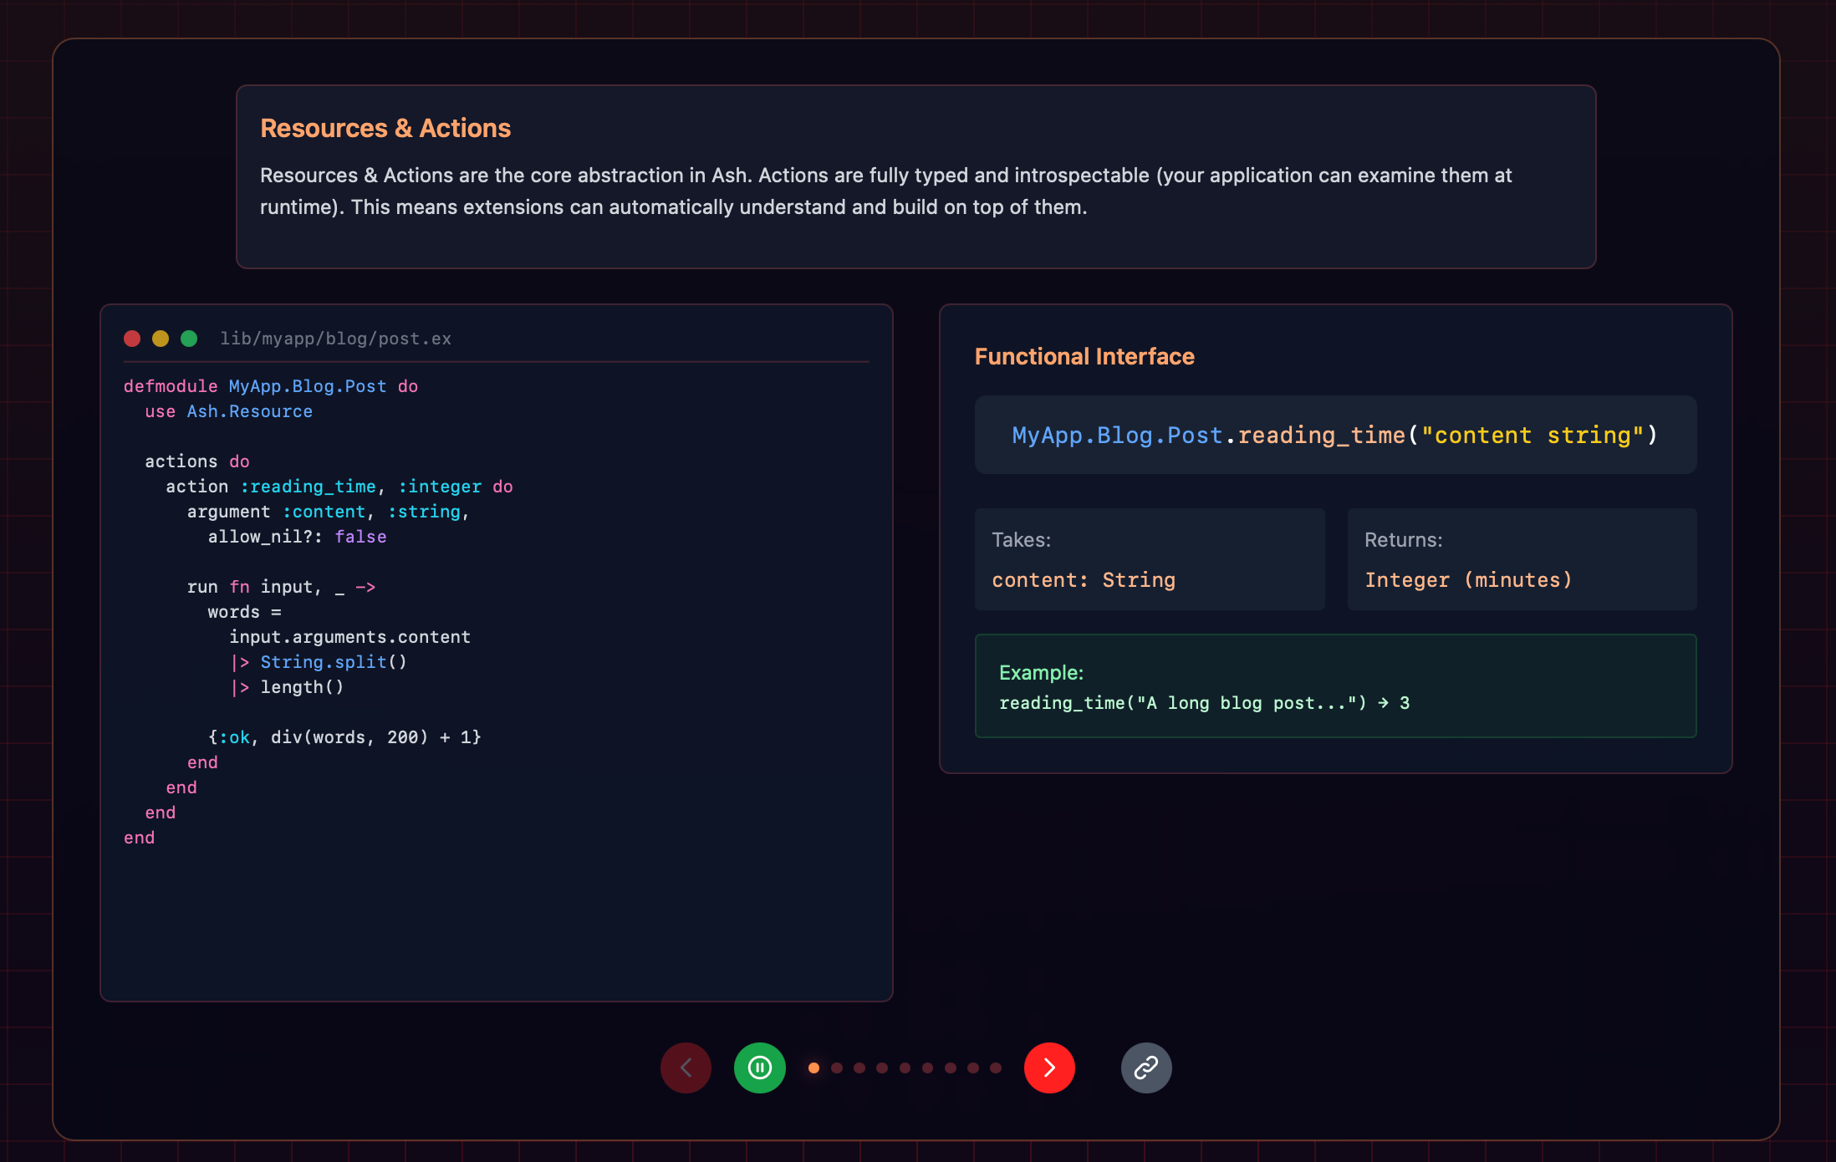This screenshot has width=1836, height=1162.
Task: Select the fifth slide indicator dot
Action: pos(905,1068)
